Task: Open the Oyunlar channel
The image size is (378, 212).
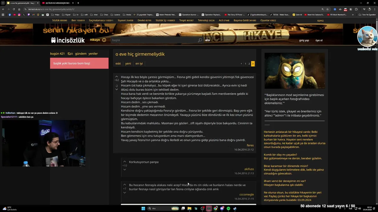Action: 268,21
